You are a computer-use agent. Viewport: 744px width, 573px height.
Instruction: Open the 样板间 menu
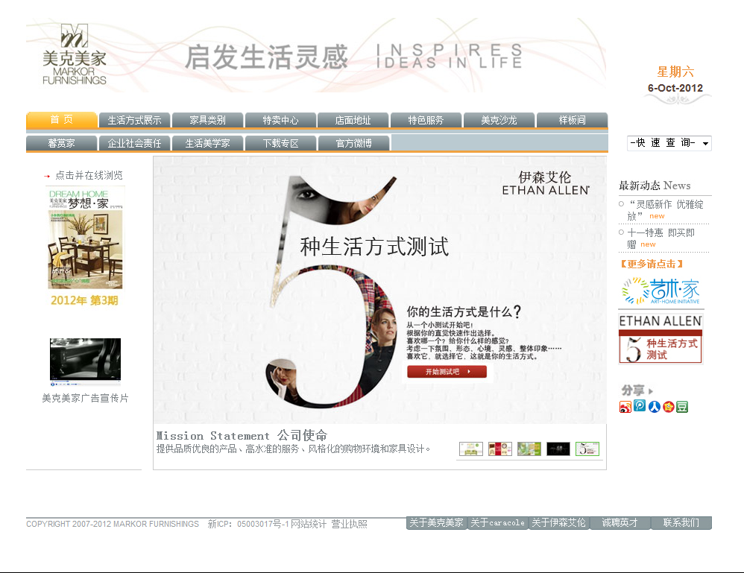point(573,120)
